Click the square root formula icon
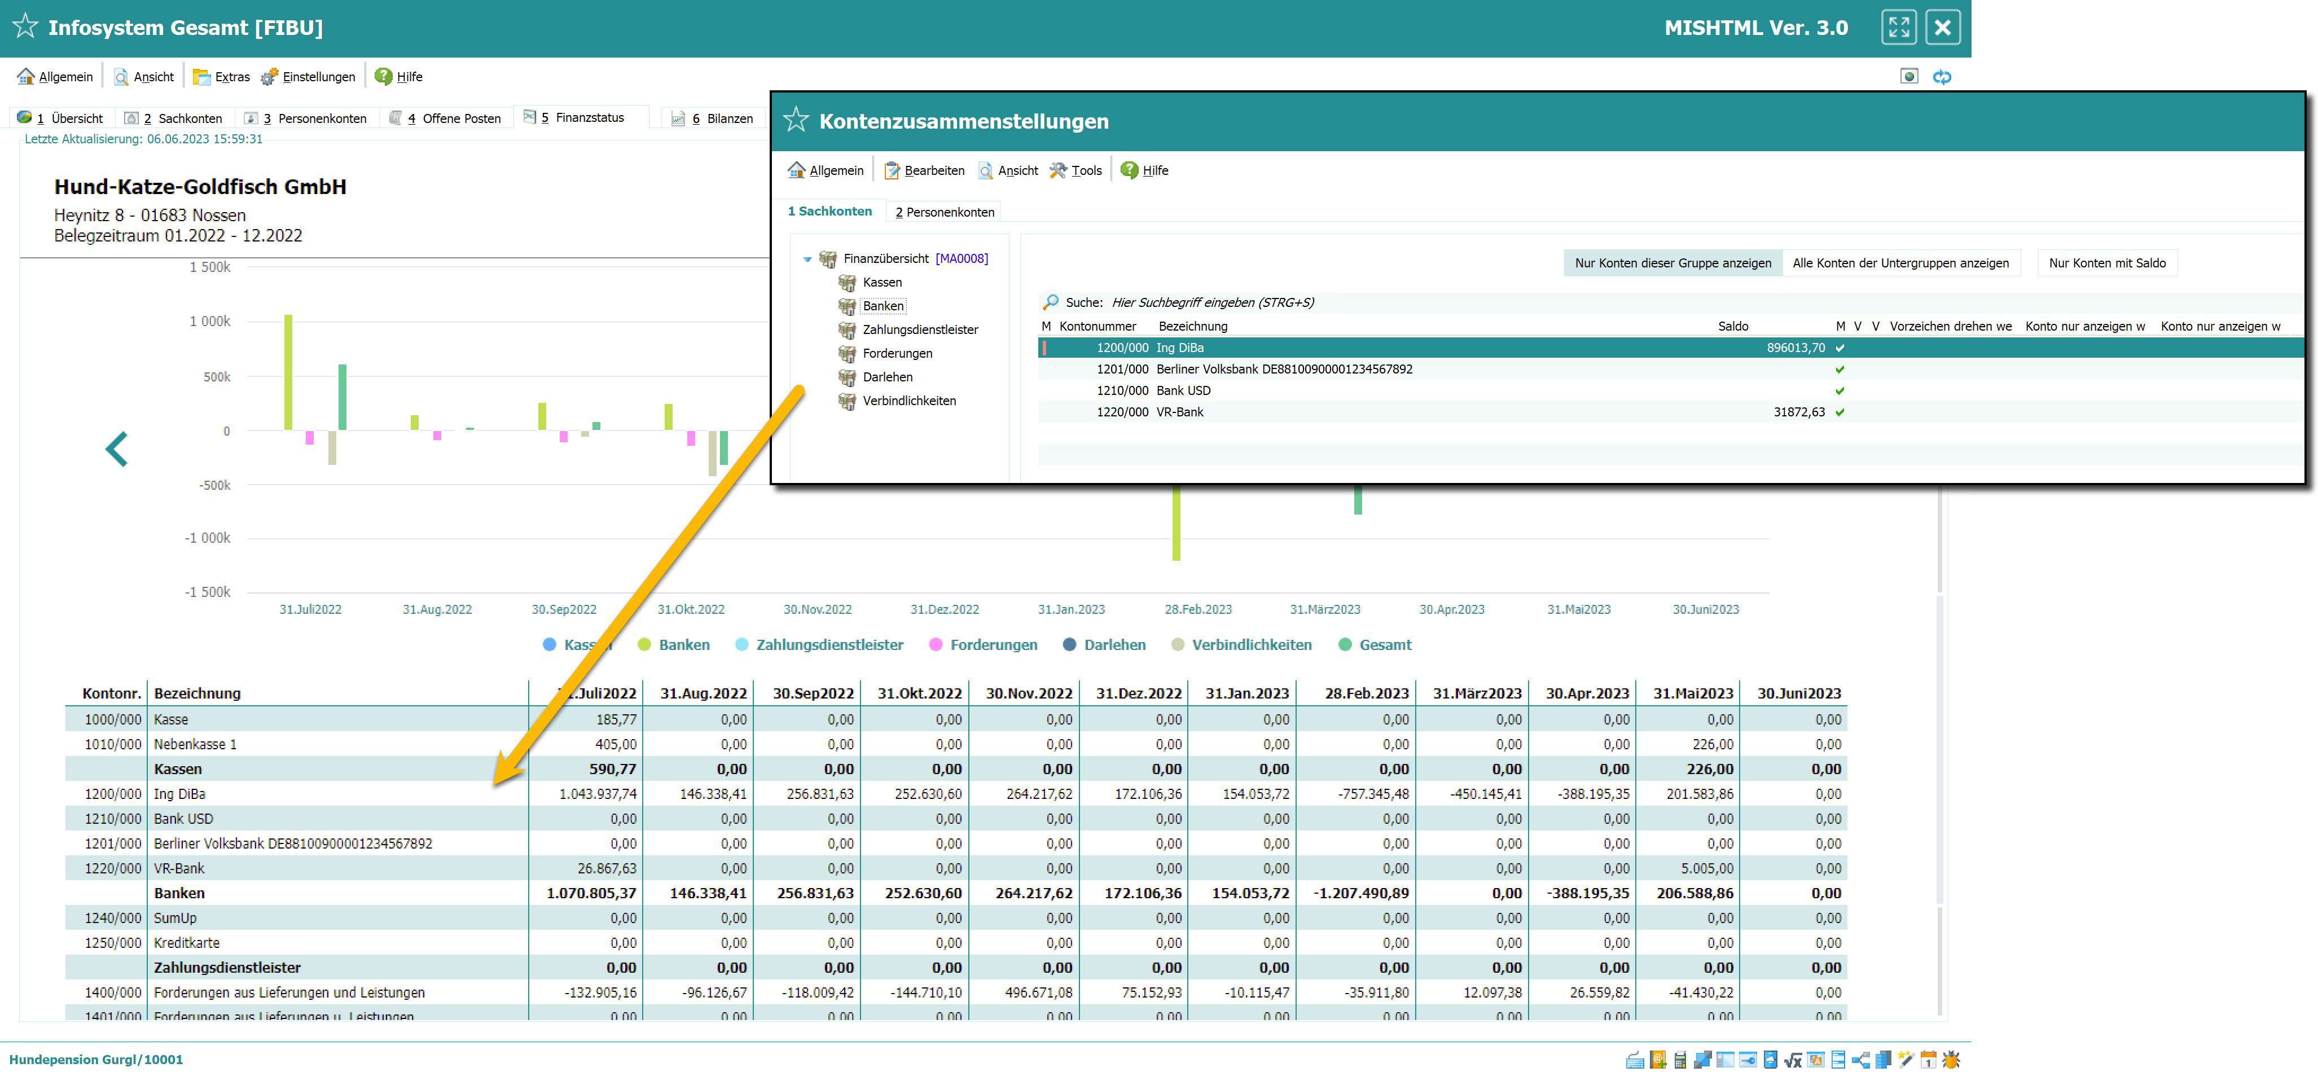This screenshot has width=2318, height=1072. 1793,1060
